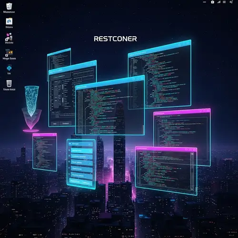Click the middle title-bar control of the lower magenta window
The width and height of the screenshot is (238, 238).
click(x=190, y=149)
